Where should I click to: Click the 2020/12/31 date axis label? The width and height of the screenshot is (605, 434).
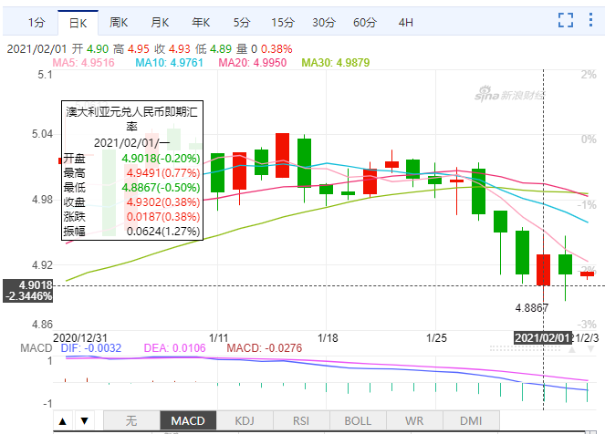point(80,338)
